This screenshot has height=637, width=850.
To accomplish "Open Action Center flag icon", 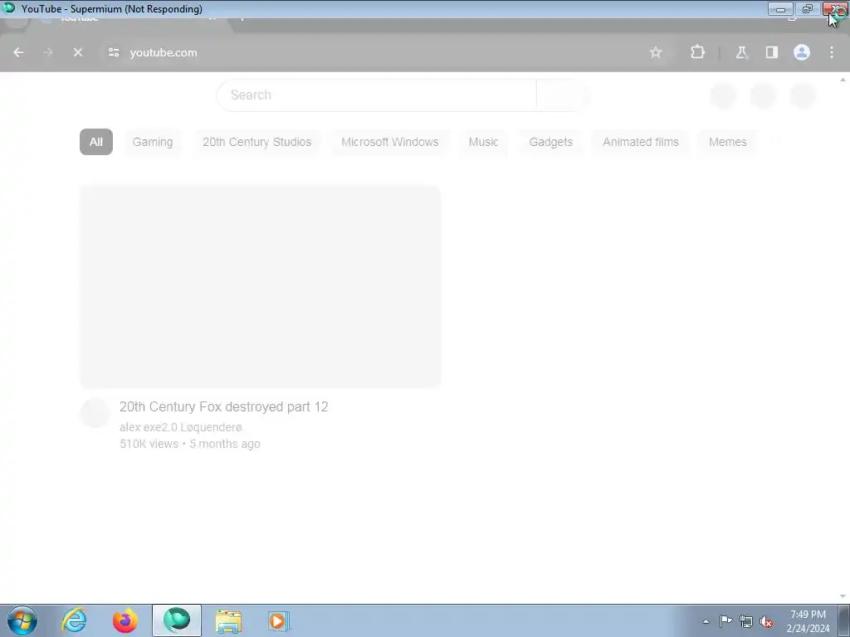I will (725, 621).
